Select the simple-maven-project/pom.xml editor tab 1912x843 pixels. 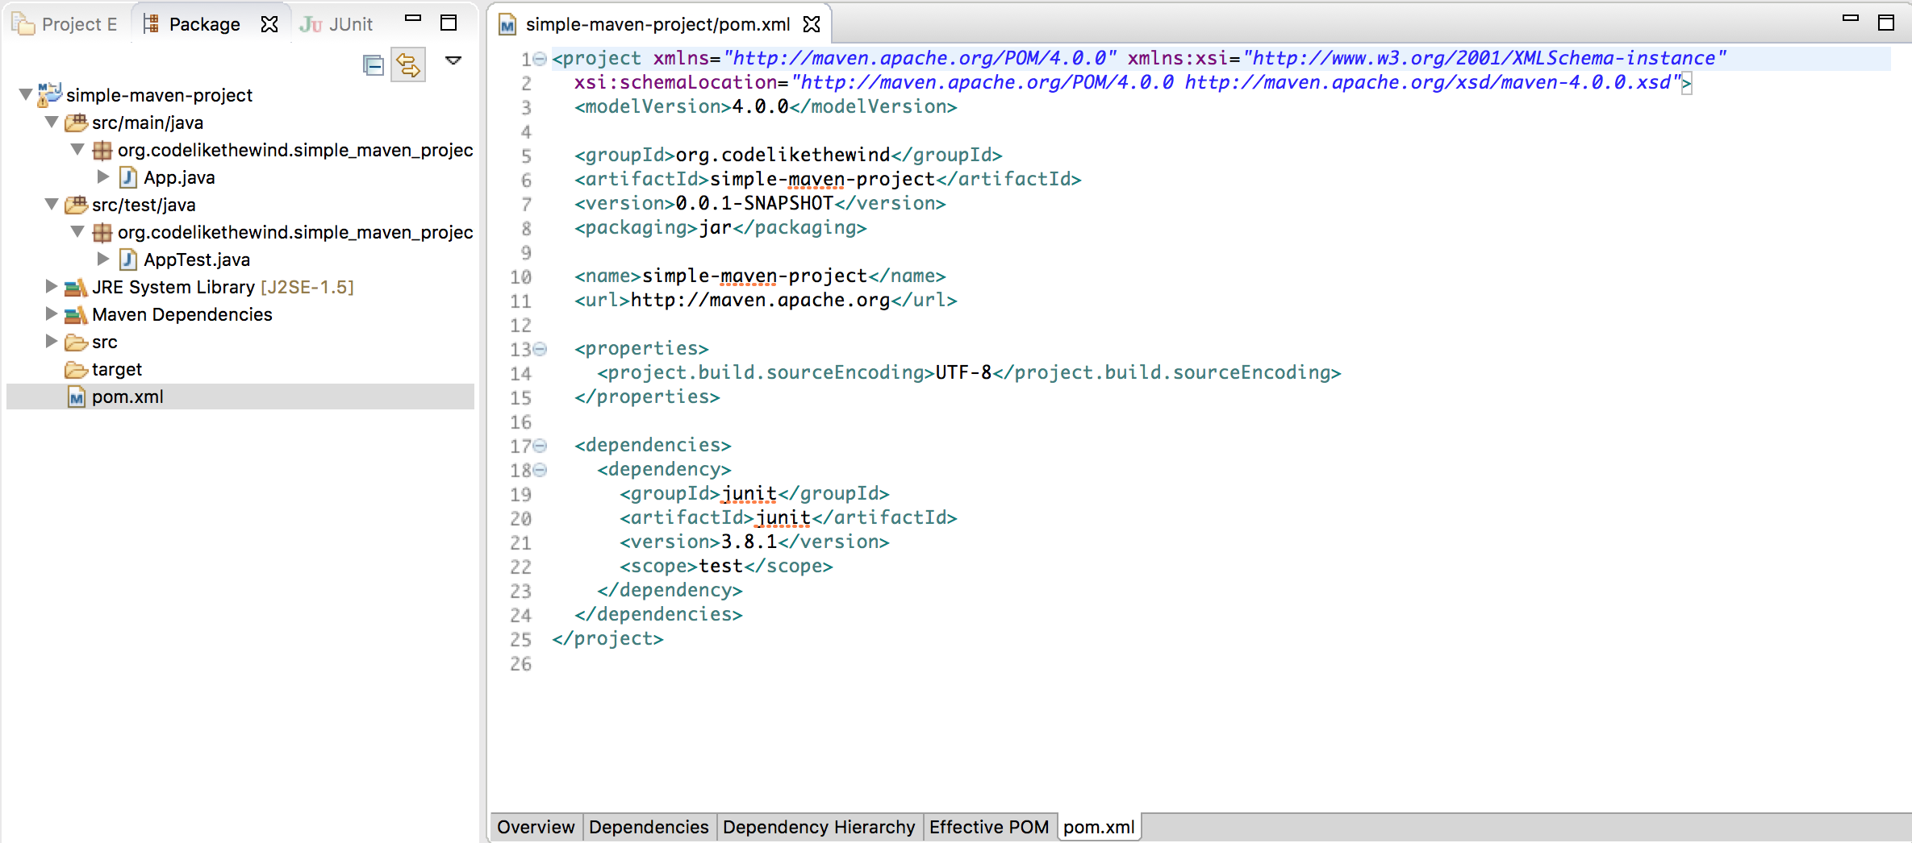tap(658, 24)
